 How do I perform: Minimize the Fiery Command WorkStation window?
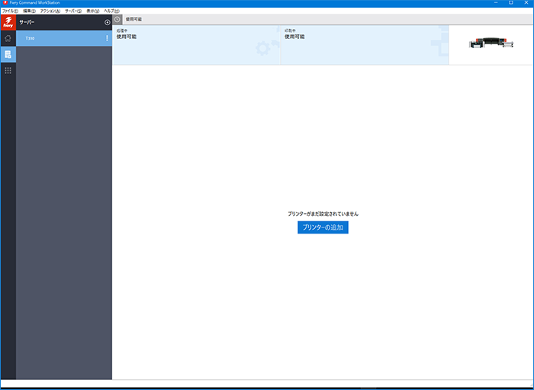(x=496, y=3)
